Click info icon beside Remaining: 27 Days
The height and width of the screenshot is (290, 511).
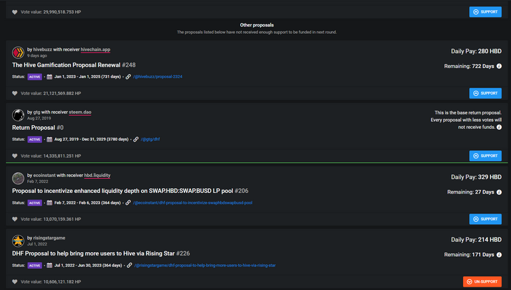tap(499, 192)
